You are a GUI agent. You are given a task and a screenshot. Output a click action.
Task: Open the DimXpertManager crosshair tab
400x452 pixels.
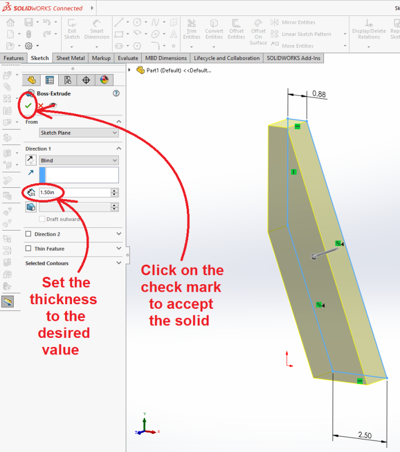point(86,80)
